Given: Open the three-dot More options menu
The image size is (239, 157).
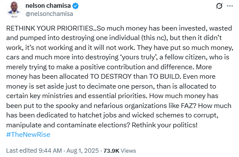Looking at the screenshot, I should 230,6.
